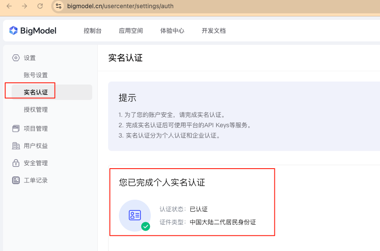The image size is (380, 251).
Task: Click the 项目管理 window icon
Action: click(16, 129)
